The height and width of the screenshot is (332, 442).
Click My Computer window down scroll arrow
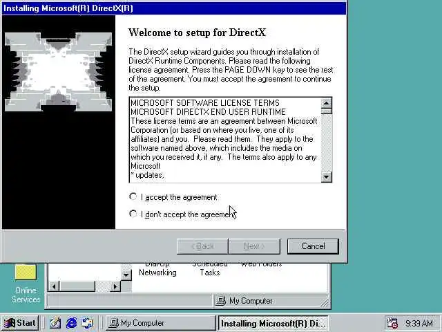tap(126, 275)
